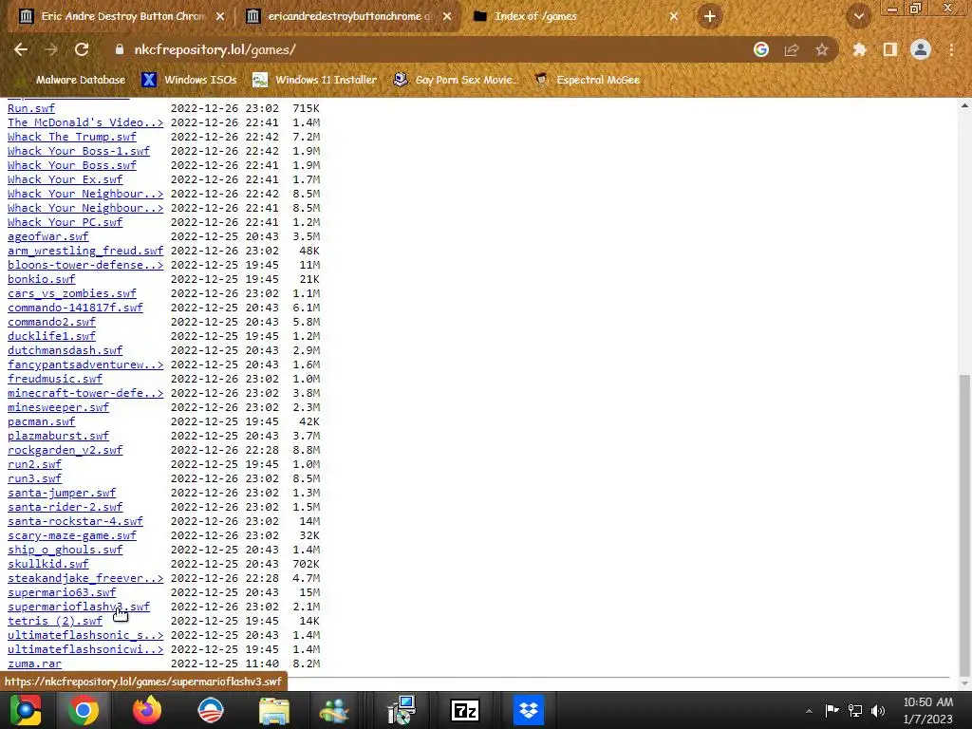972x729 pixels.
Task: Open a new tab with plus button
Action: (710, 17)
